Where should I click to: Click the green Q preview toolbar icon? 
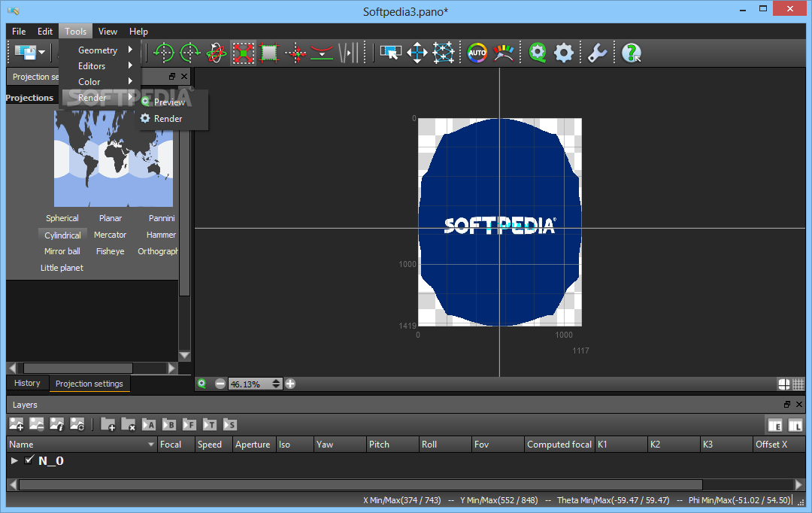tap(537, 53)
